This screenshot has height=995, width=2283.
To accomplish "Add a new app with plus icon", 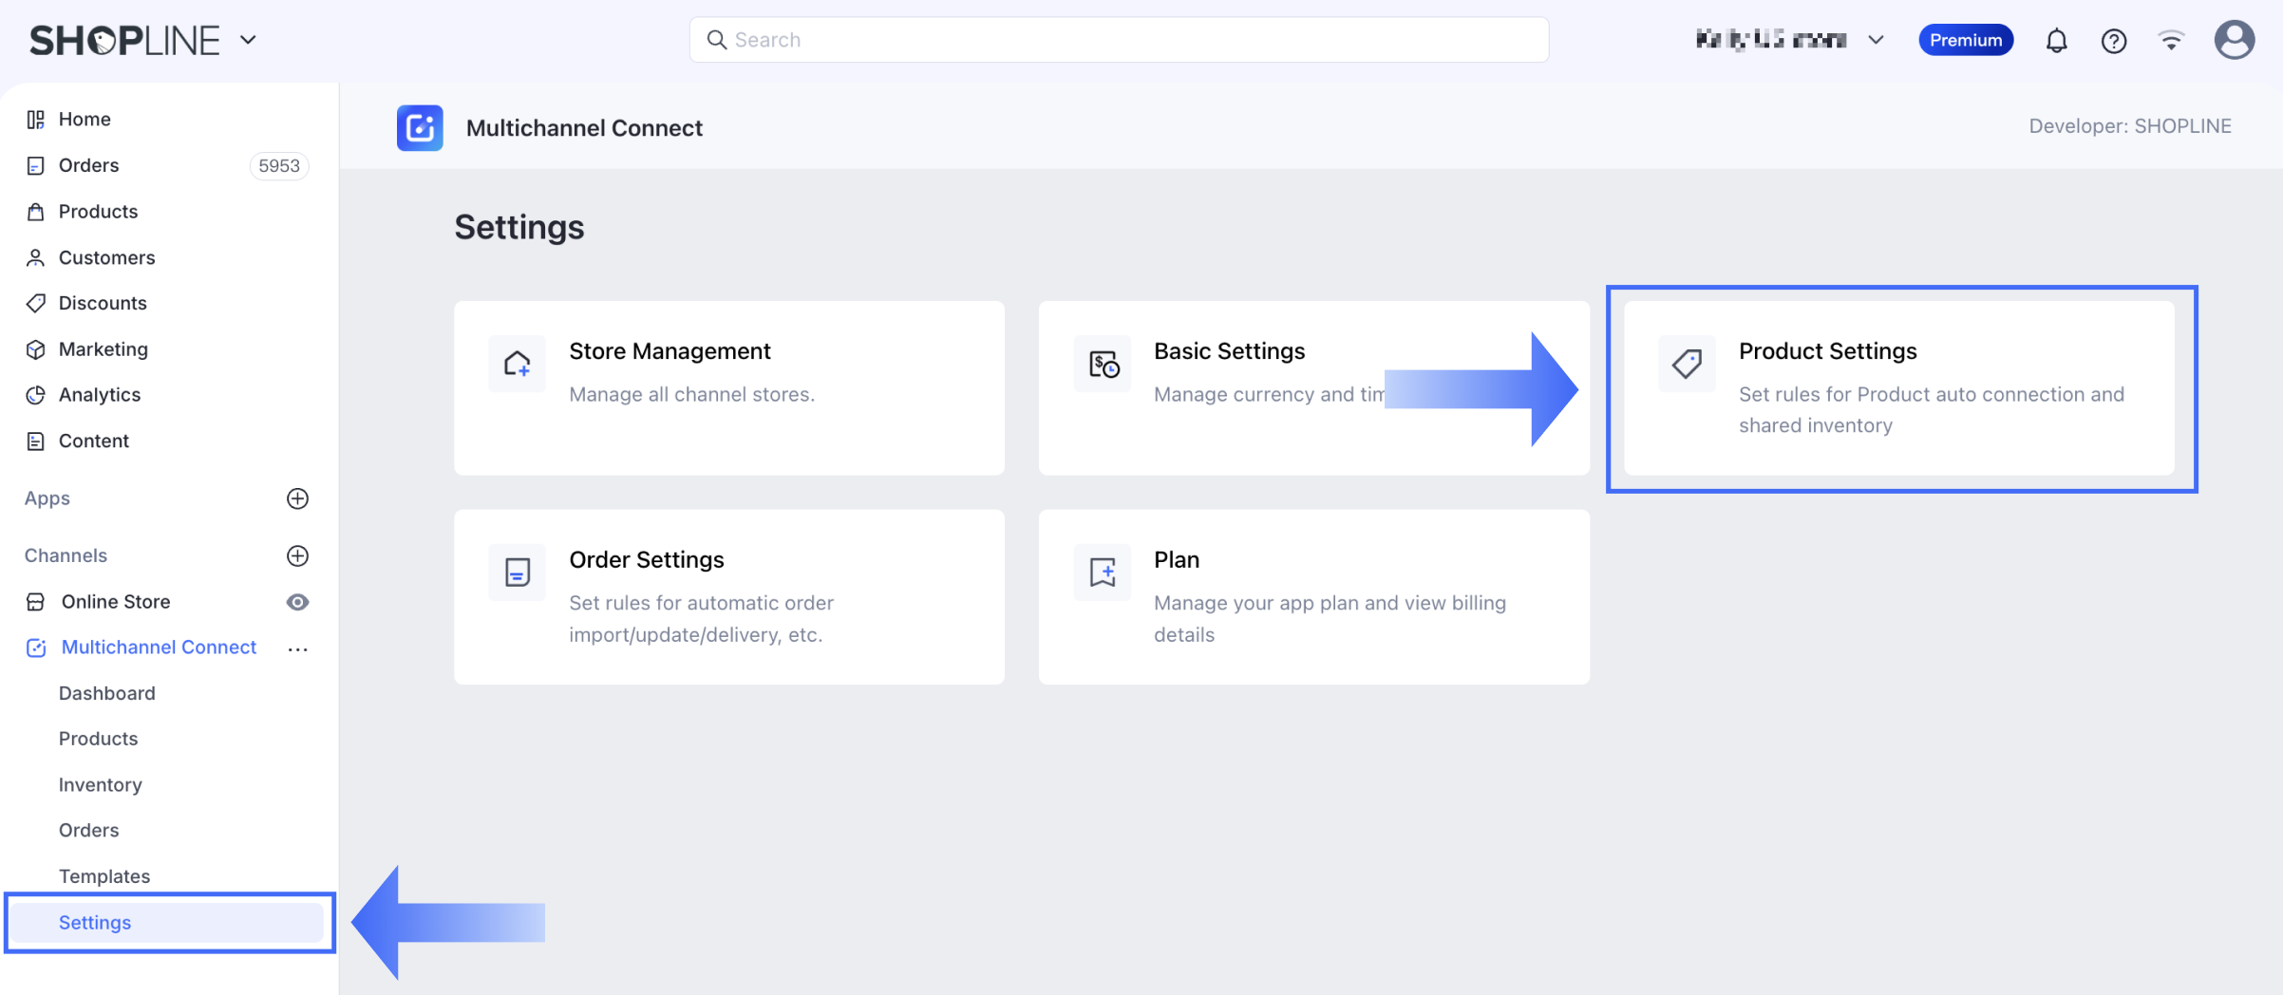I will 297,498.
